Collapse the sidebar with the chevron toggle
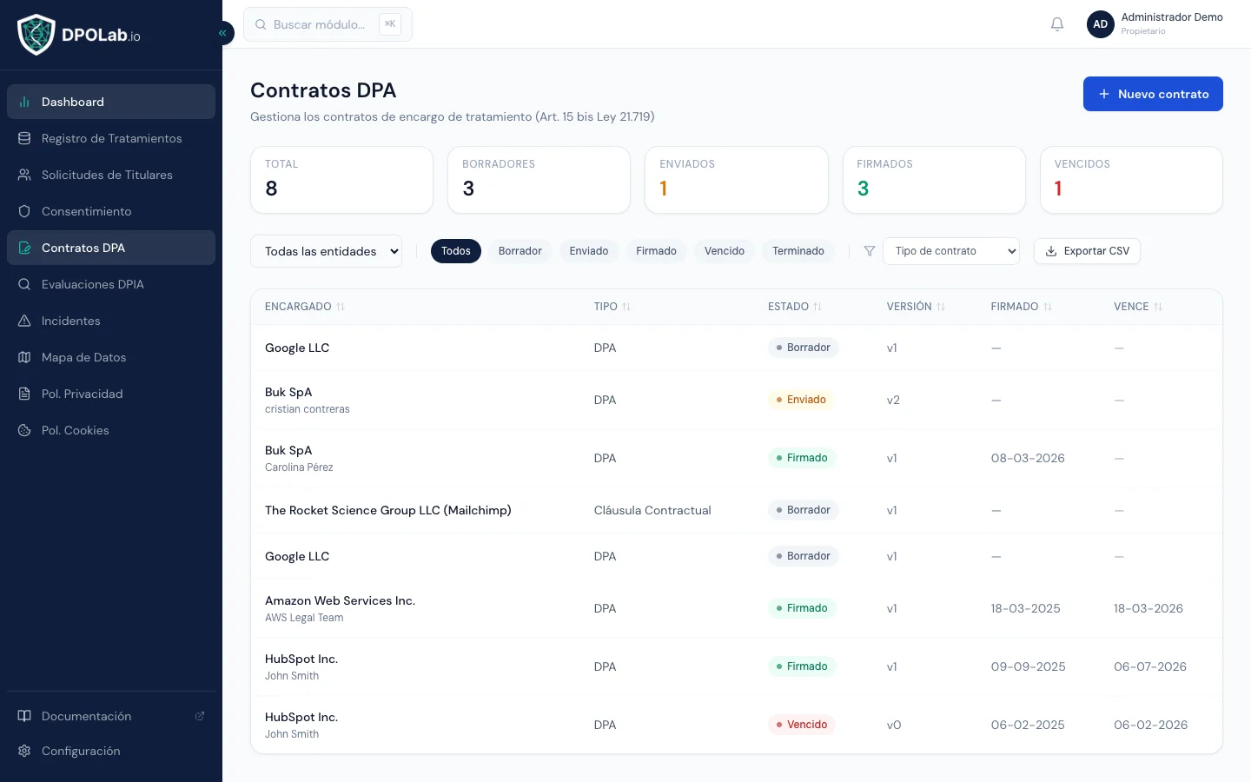Screen dimensions: 1251x782 point(222,33)
